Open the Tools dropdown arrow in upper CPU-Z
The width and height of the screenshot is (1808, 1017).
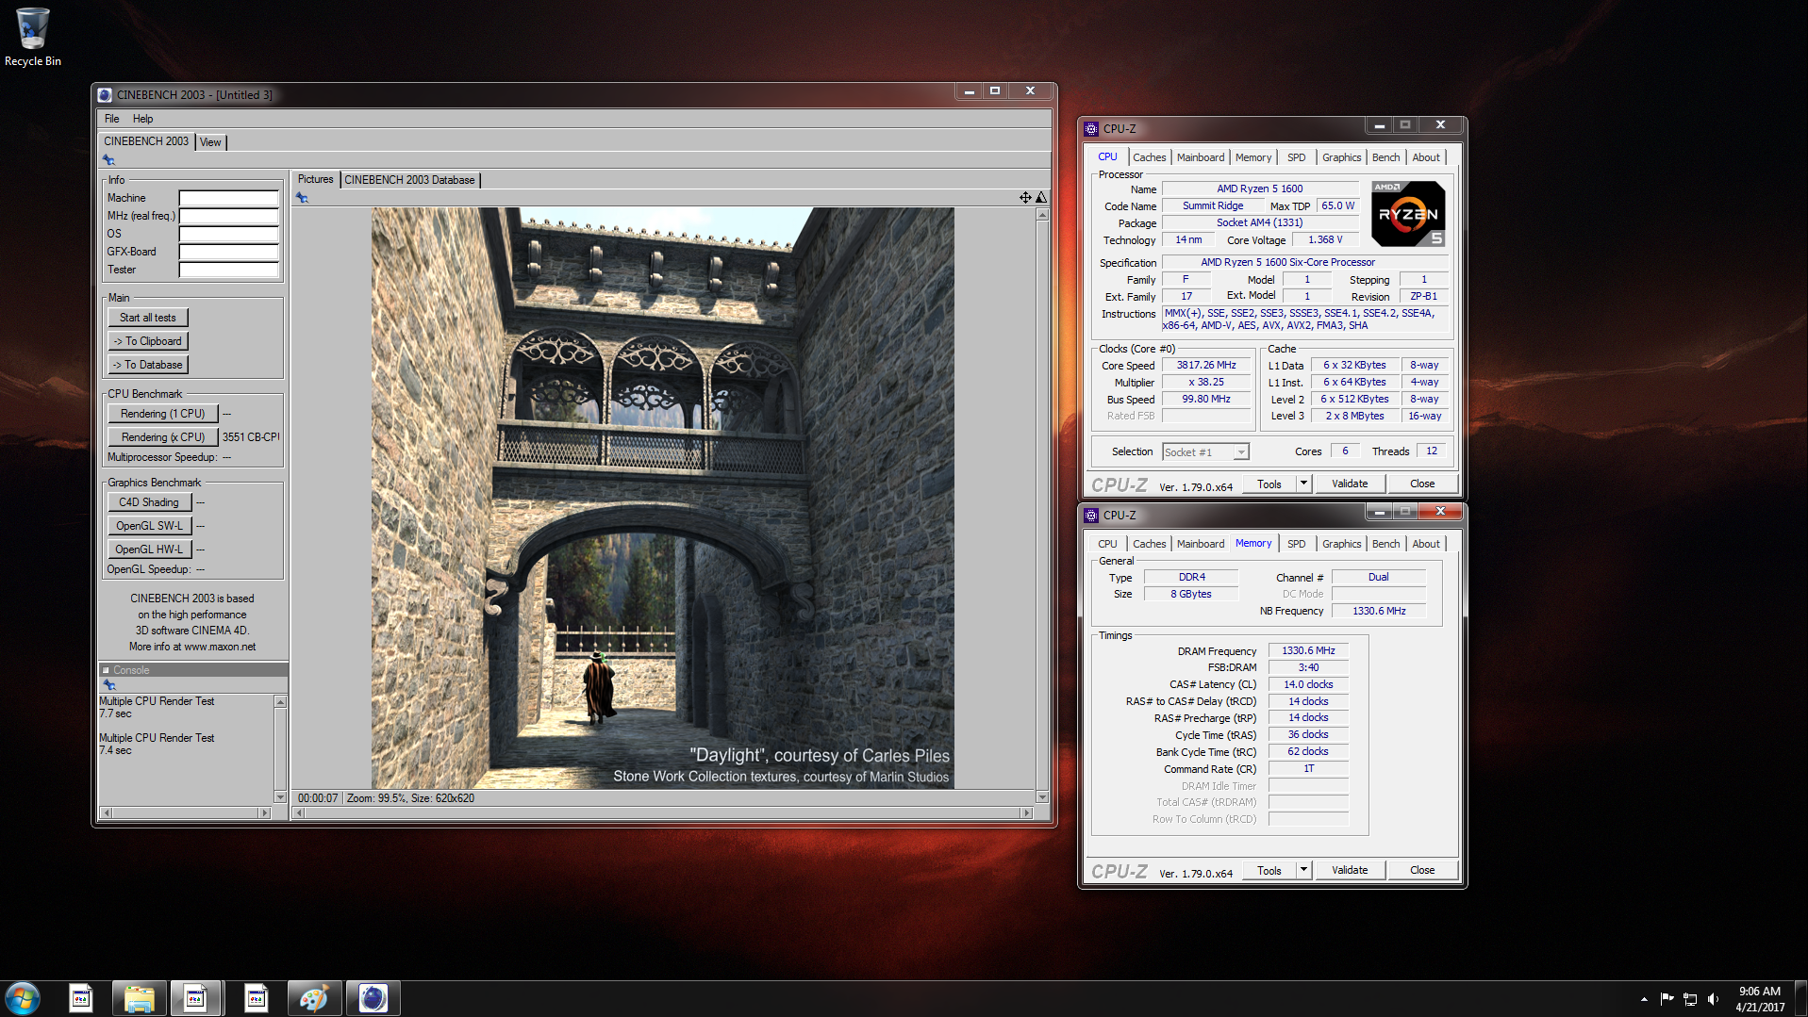click(1303, 484)
